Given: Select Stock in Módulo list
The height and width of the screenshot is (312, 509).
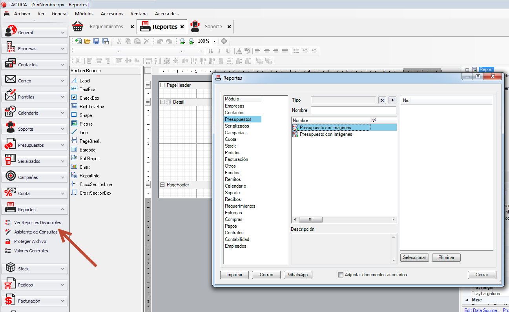Looking at the screenshot, I should click(x=230, y=146).
